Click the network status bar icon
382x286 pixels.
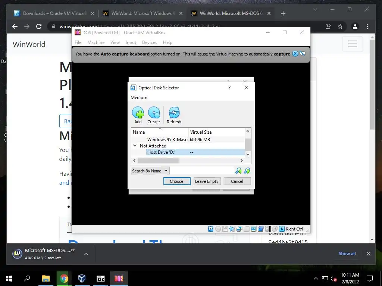(239, 229)
